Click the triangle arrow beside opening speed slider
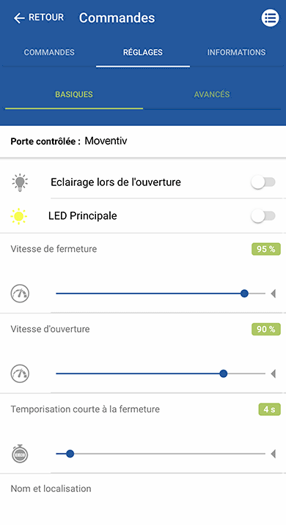The width and height of the screenshot is (286, 525). (x=274, y=373)
